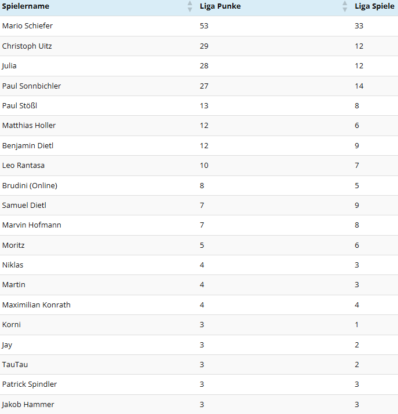Sort table by Liga Punke header

pyautogui.click(x=220, y=6)
